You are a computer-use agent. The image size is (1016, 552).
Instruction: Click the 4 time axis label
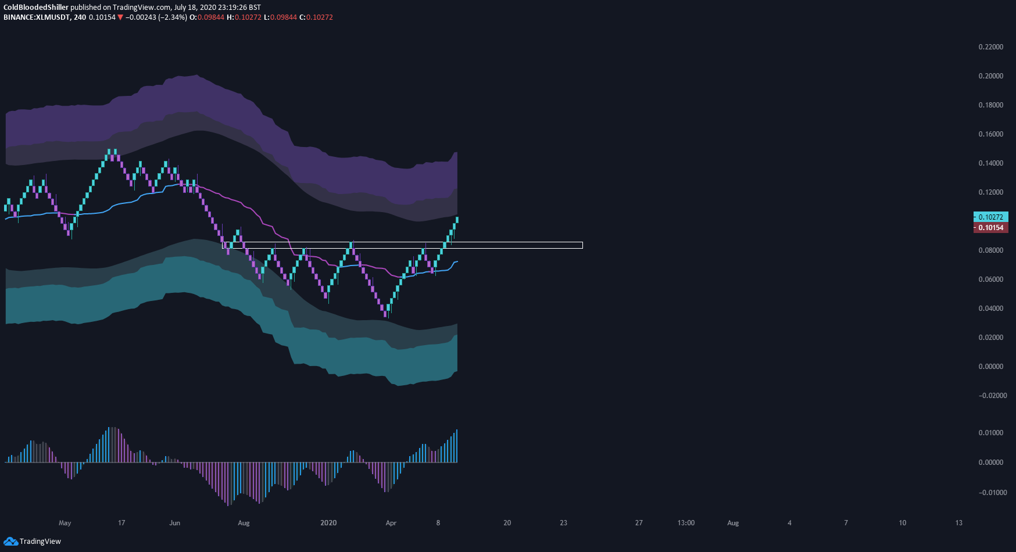click(789, 523)
